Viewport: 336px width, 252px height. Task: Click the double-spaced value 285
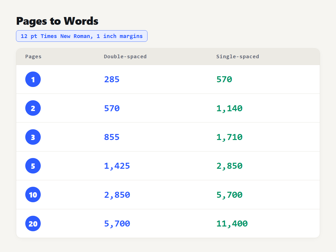pyautogui.click(x=112, y=79)
